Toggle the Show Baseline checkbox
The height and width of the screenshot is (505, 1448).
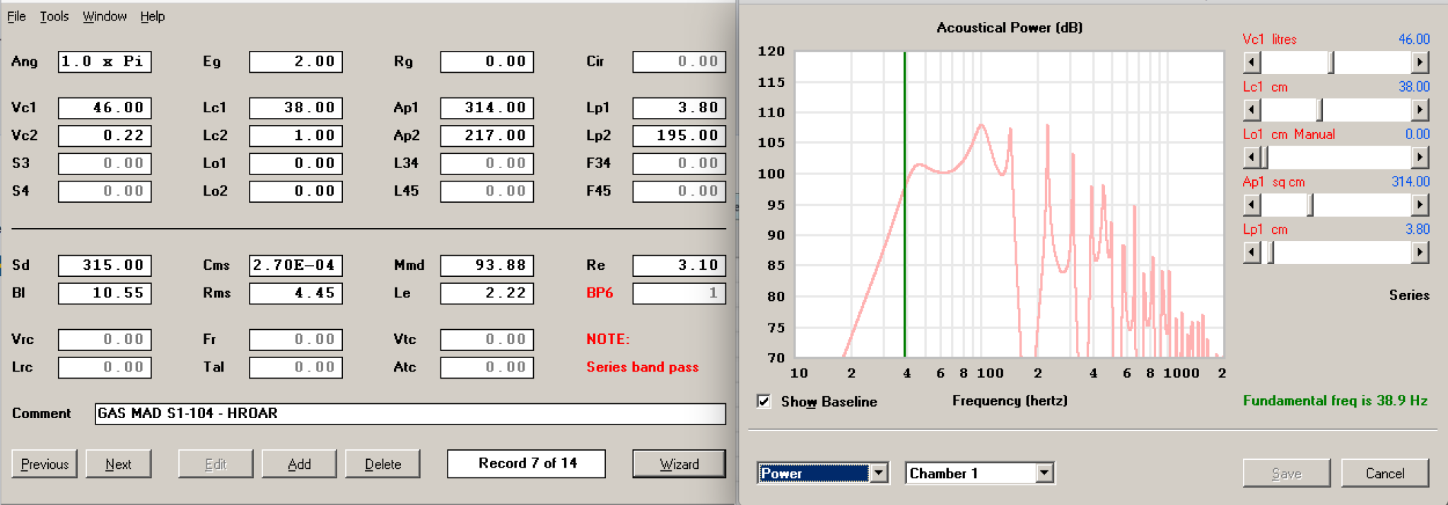[764, 401]
